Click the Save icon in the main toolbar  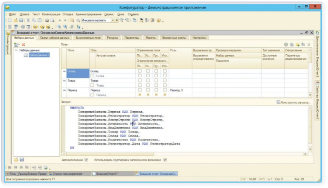pos(20,20)
